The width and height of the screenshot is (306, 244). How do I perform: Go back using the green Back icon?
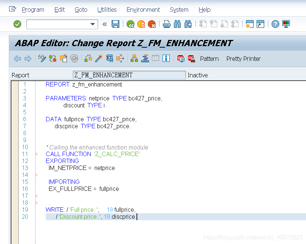(x=130, y=24)
